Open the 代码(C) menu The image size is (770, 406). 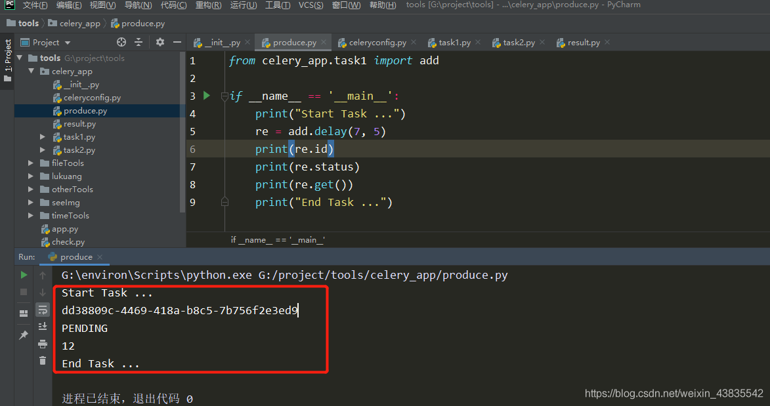pos(173,5)
